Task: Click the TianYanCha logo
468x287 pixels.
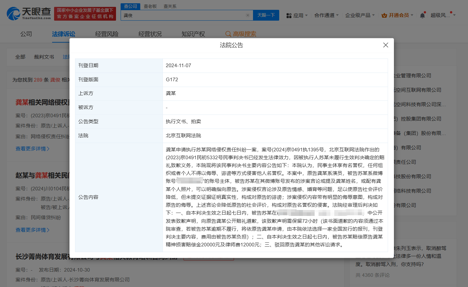Action: coord(29,13)
